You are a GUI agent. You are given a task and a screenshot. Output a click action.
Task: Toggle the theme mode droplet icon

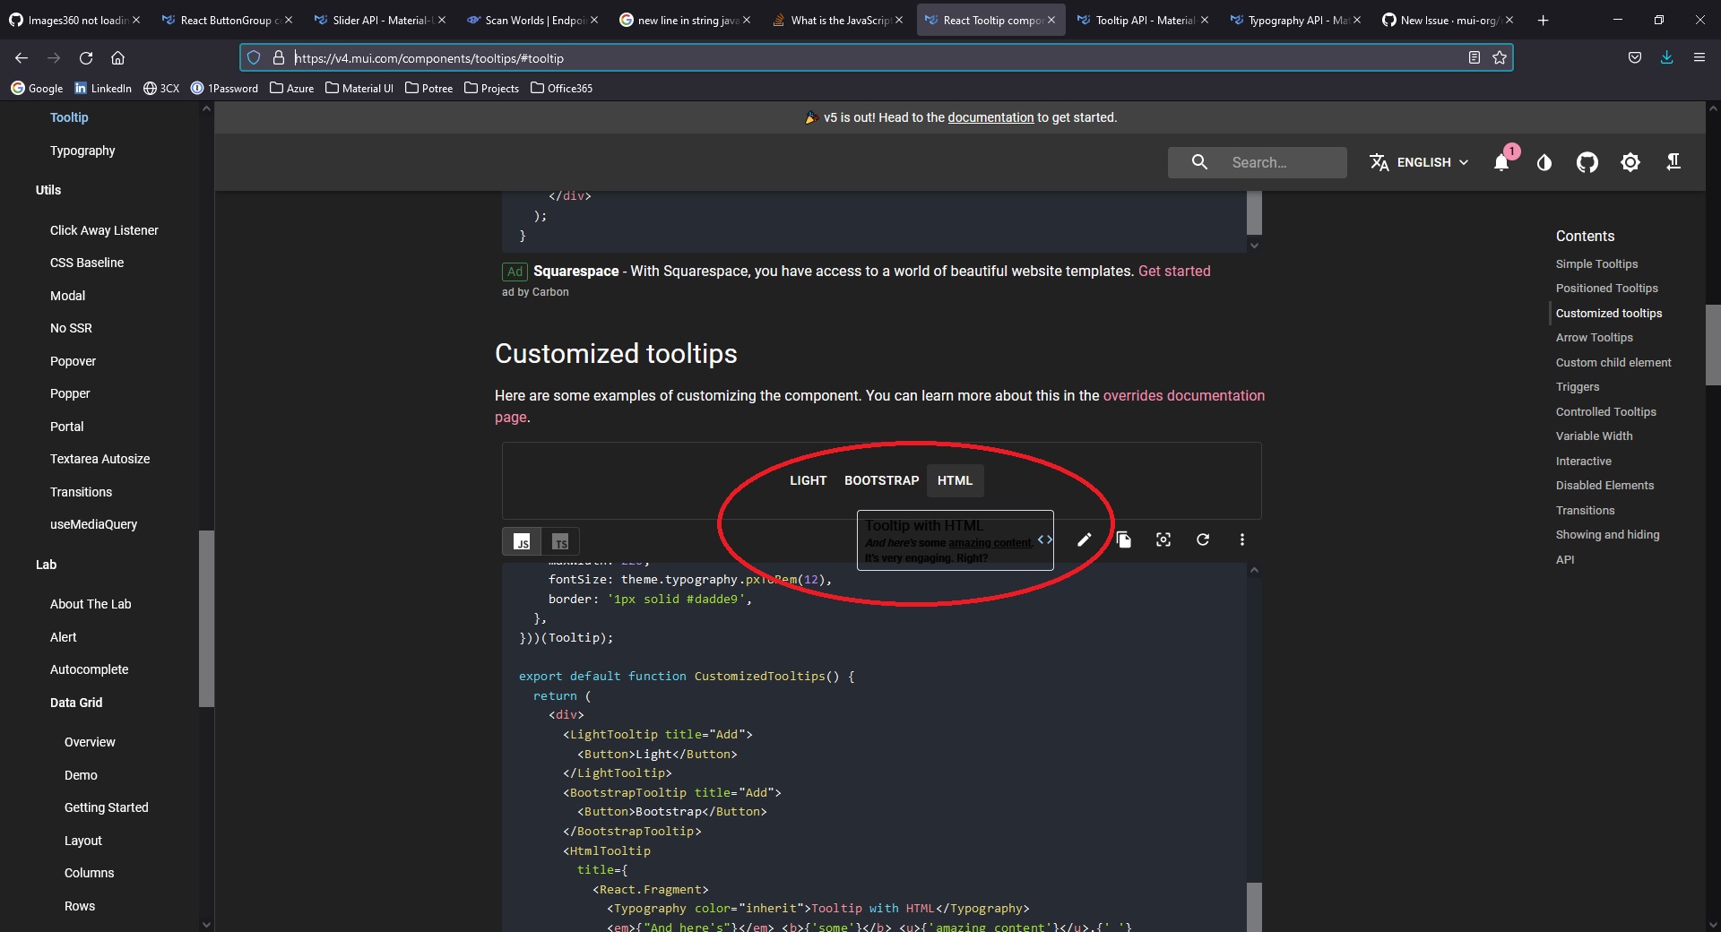click(1544, 162)
